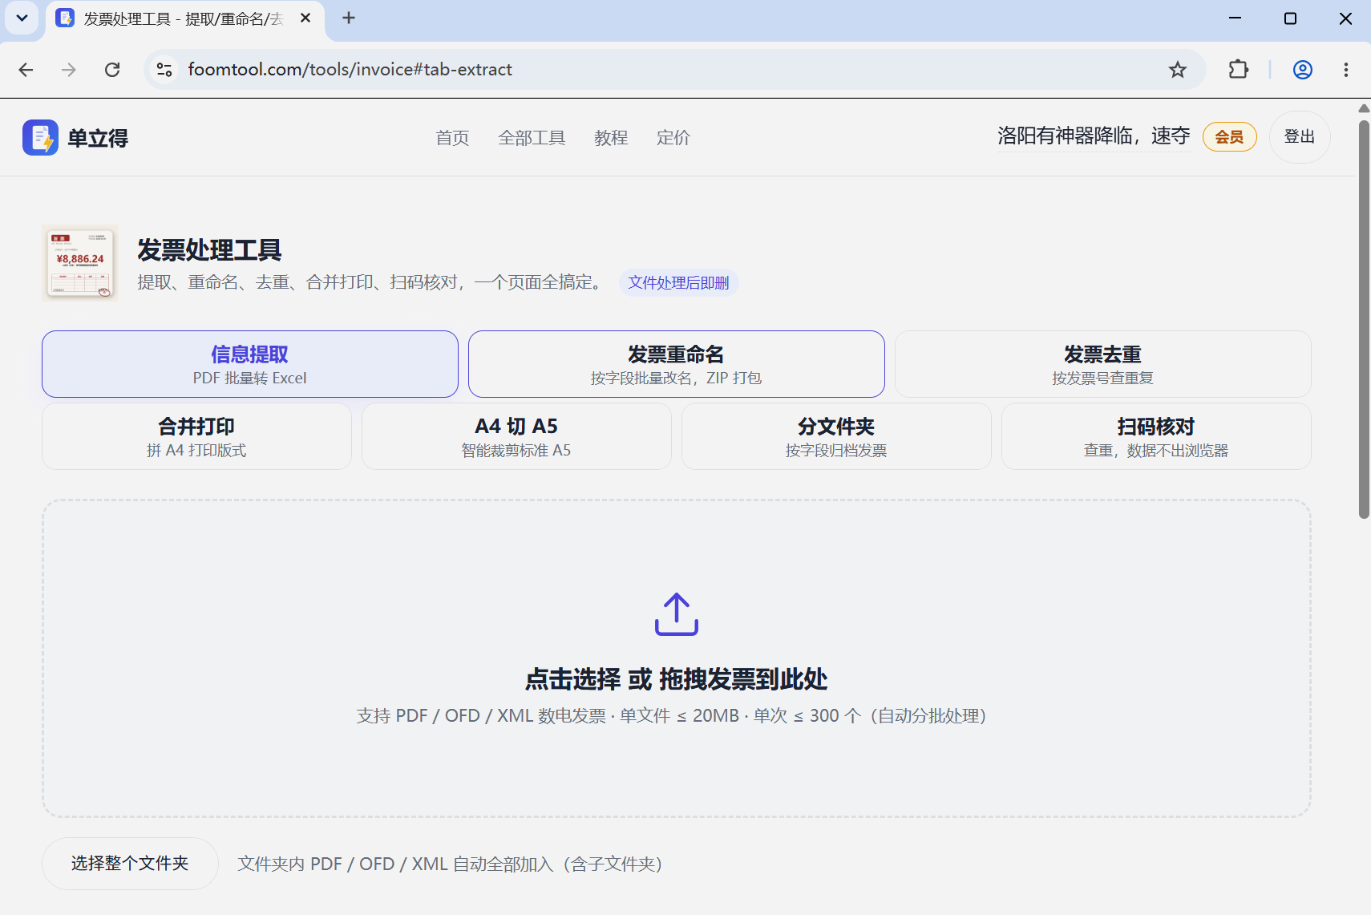Click the 选择整个文件夹 button
The image size is (1371, 915).
pyautogui.click(x=130, y=864)
